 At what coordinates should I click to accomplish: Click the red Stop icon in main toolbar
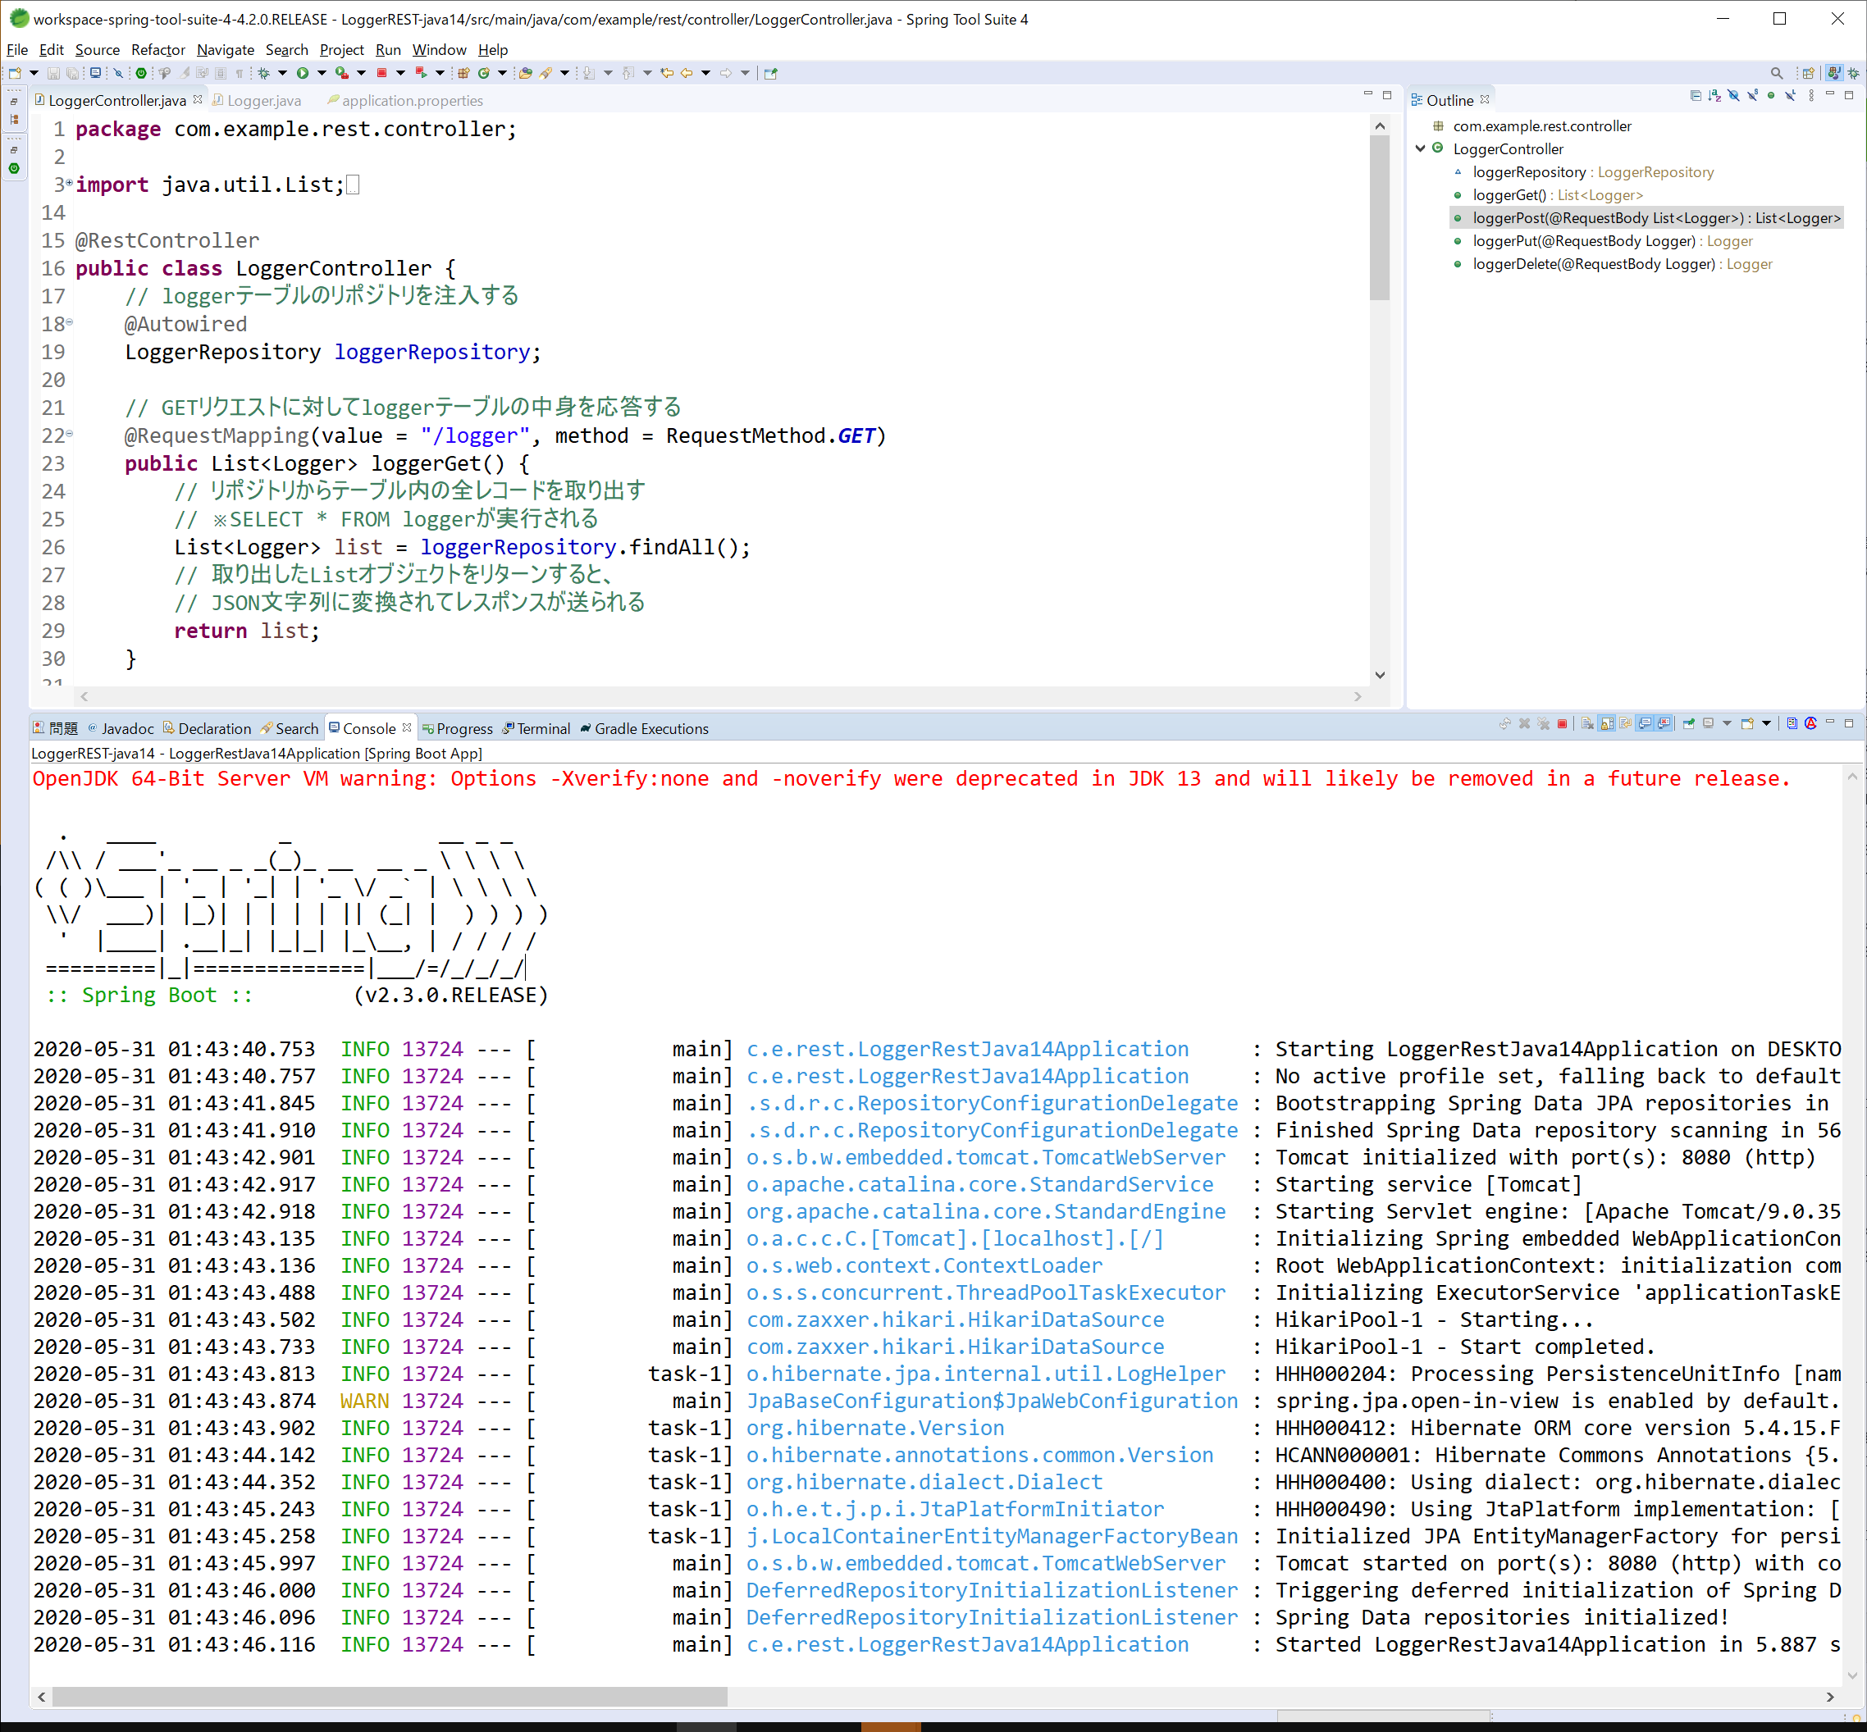[x=381, y=73]
